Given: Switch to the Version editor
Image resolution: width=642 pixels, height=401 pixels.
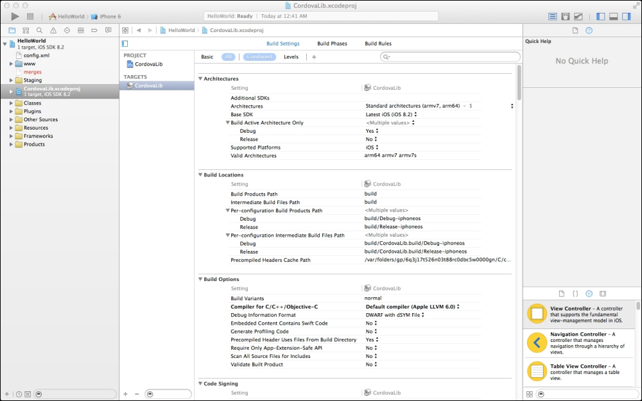Looking at the screenshot, I should click(x=578, y=17).
